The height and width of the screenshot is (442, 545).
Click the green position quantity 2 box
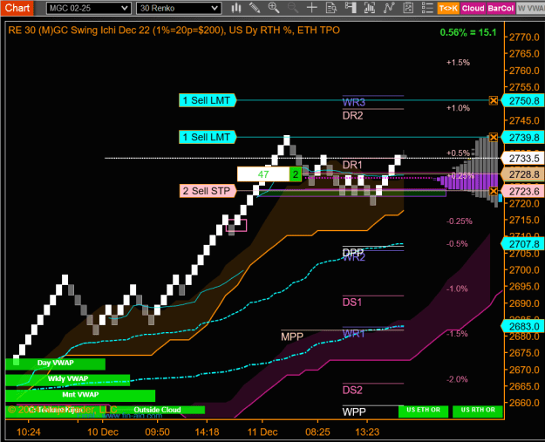point(295,174)
